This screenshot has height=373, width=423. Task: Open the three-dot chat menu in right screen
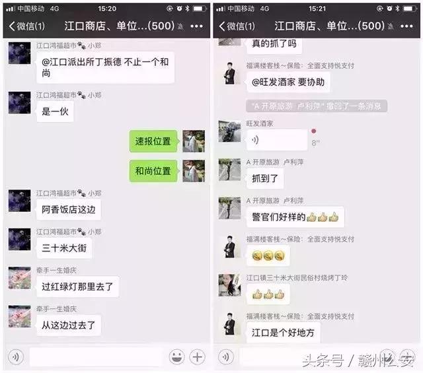[x=406, y=26]
